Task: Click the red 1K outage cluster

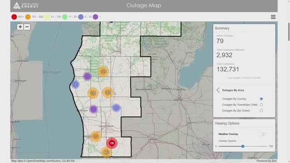Action: [x=112, y=143]
